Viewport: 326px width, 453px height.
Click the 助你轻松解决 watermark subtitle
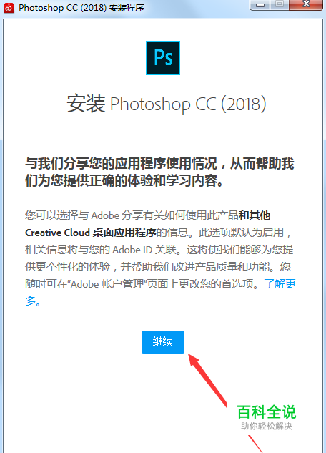[266, 426]
